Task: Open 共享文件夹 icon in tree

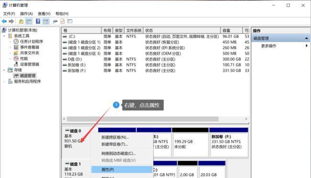Action: (16, 53)
